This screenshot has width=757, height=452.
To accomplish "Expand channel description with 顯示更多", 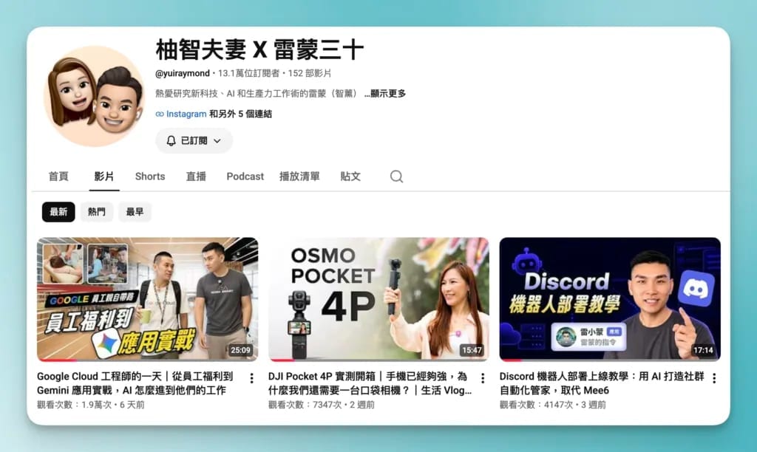I will point(384,94).
